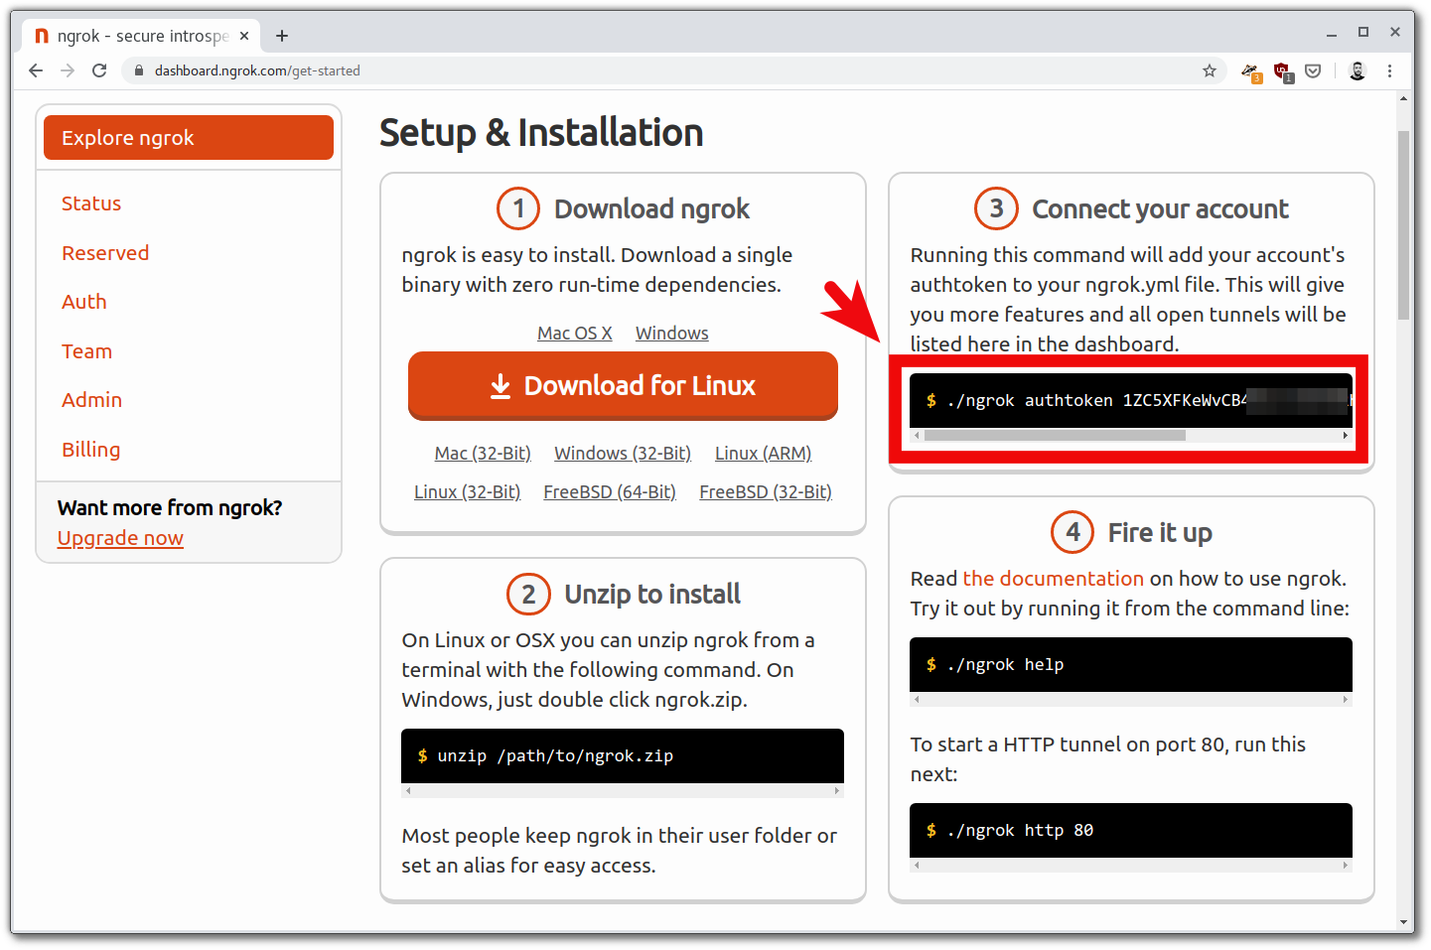Click the Explore ngrok sidebar header

[x=189, y=137]
